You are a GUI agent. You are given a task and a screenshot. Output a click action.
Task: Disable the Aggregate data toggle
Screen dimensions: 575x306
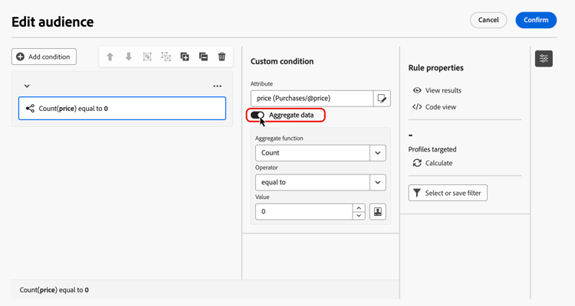(258, 115)
